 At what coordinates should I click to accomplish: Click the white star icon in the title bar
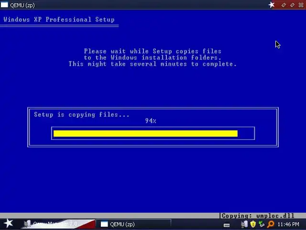pyautogui.click(x=272, y=5)
